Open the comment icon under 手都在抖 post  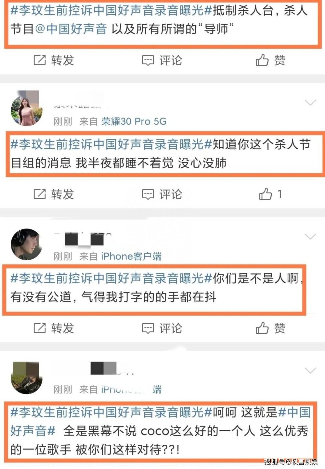(x=148, y=328)
